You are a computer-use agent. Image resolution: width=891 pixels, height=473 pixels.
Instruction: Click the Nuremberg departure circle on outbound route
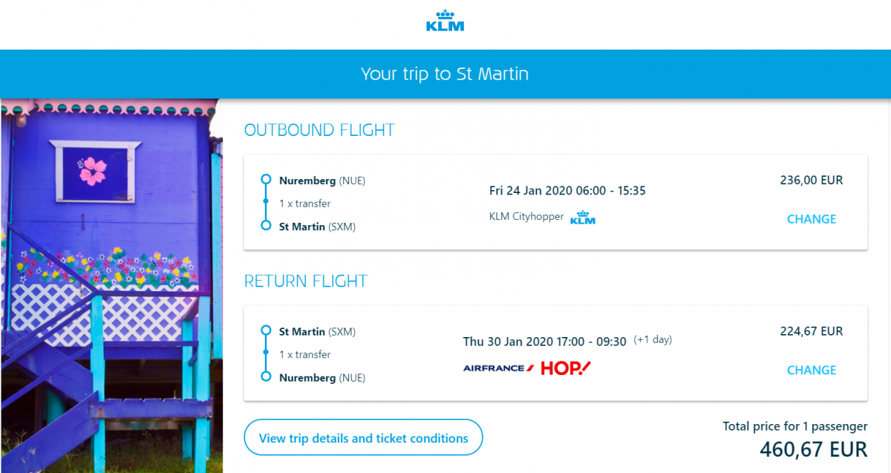point(266,180)
